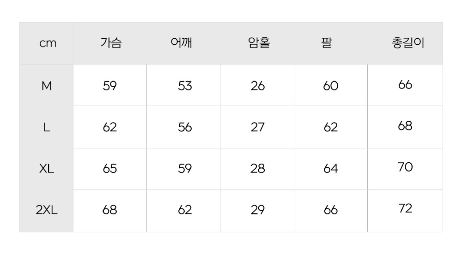
Task: Click the L row 어깨 value 56
Action: click(x=185, y=127)
